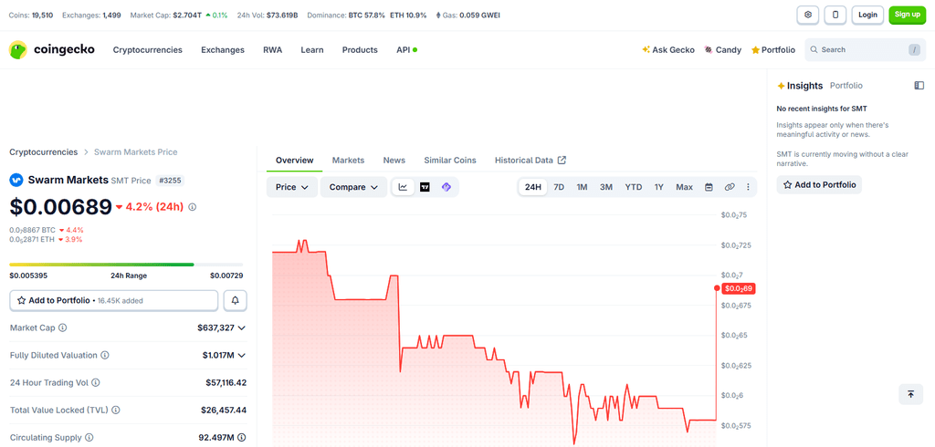The height and width of the screenshot is (447, 935).
Task: Show Fully Diluted Valuation info tooltip
Action: point(105,355)
